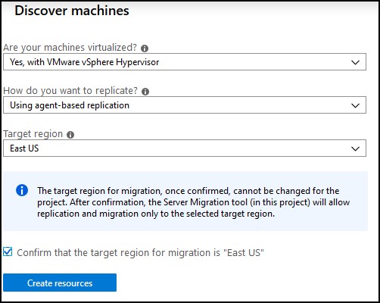Select the 'Yes, with VMware vSphere Hypervisor' field
This screenshot has width=380, height=303.
click(x=185, y=62)
